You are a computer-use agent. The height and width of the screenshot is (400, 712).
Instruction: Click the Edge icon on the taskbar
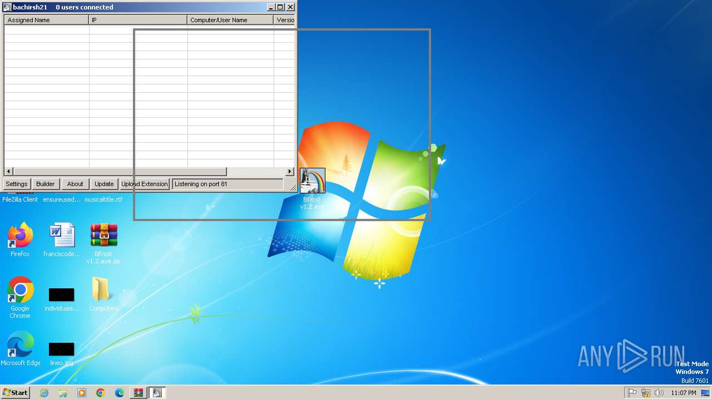point(120,393)
